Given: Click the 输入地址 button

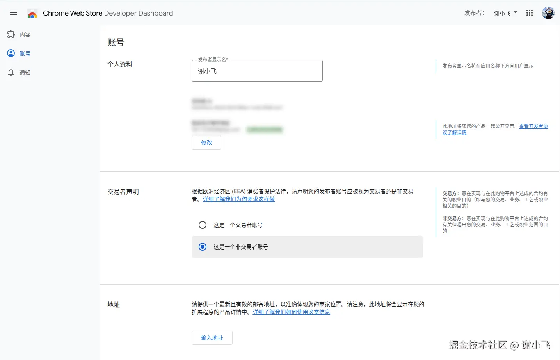Looking at the screenshot, I should click(x=212, y=337).
